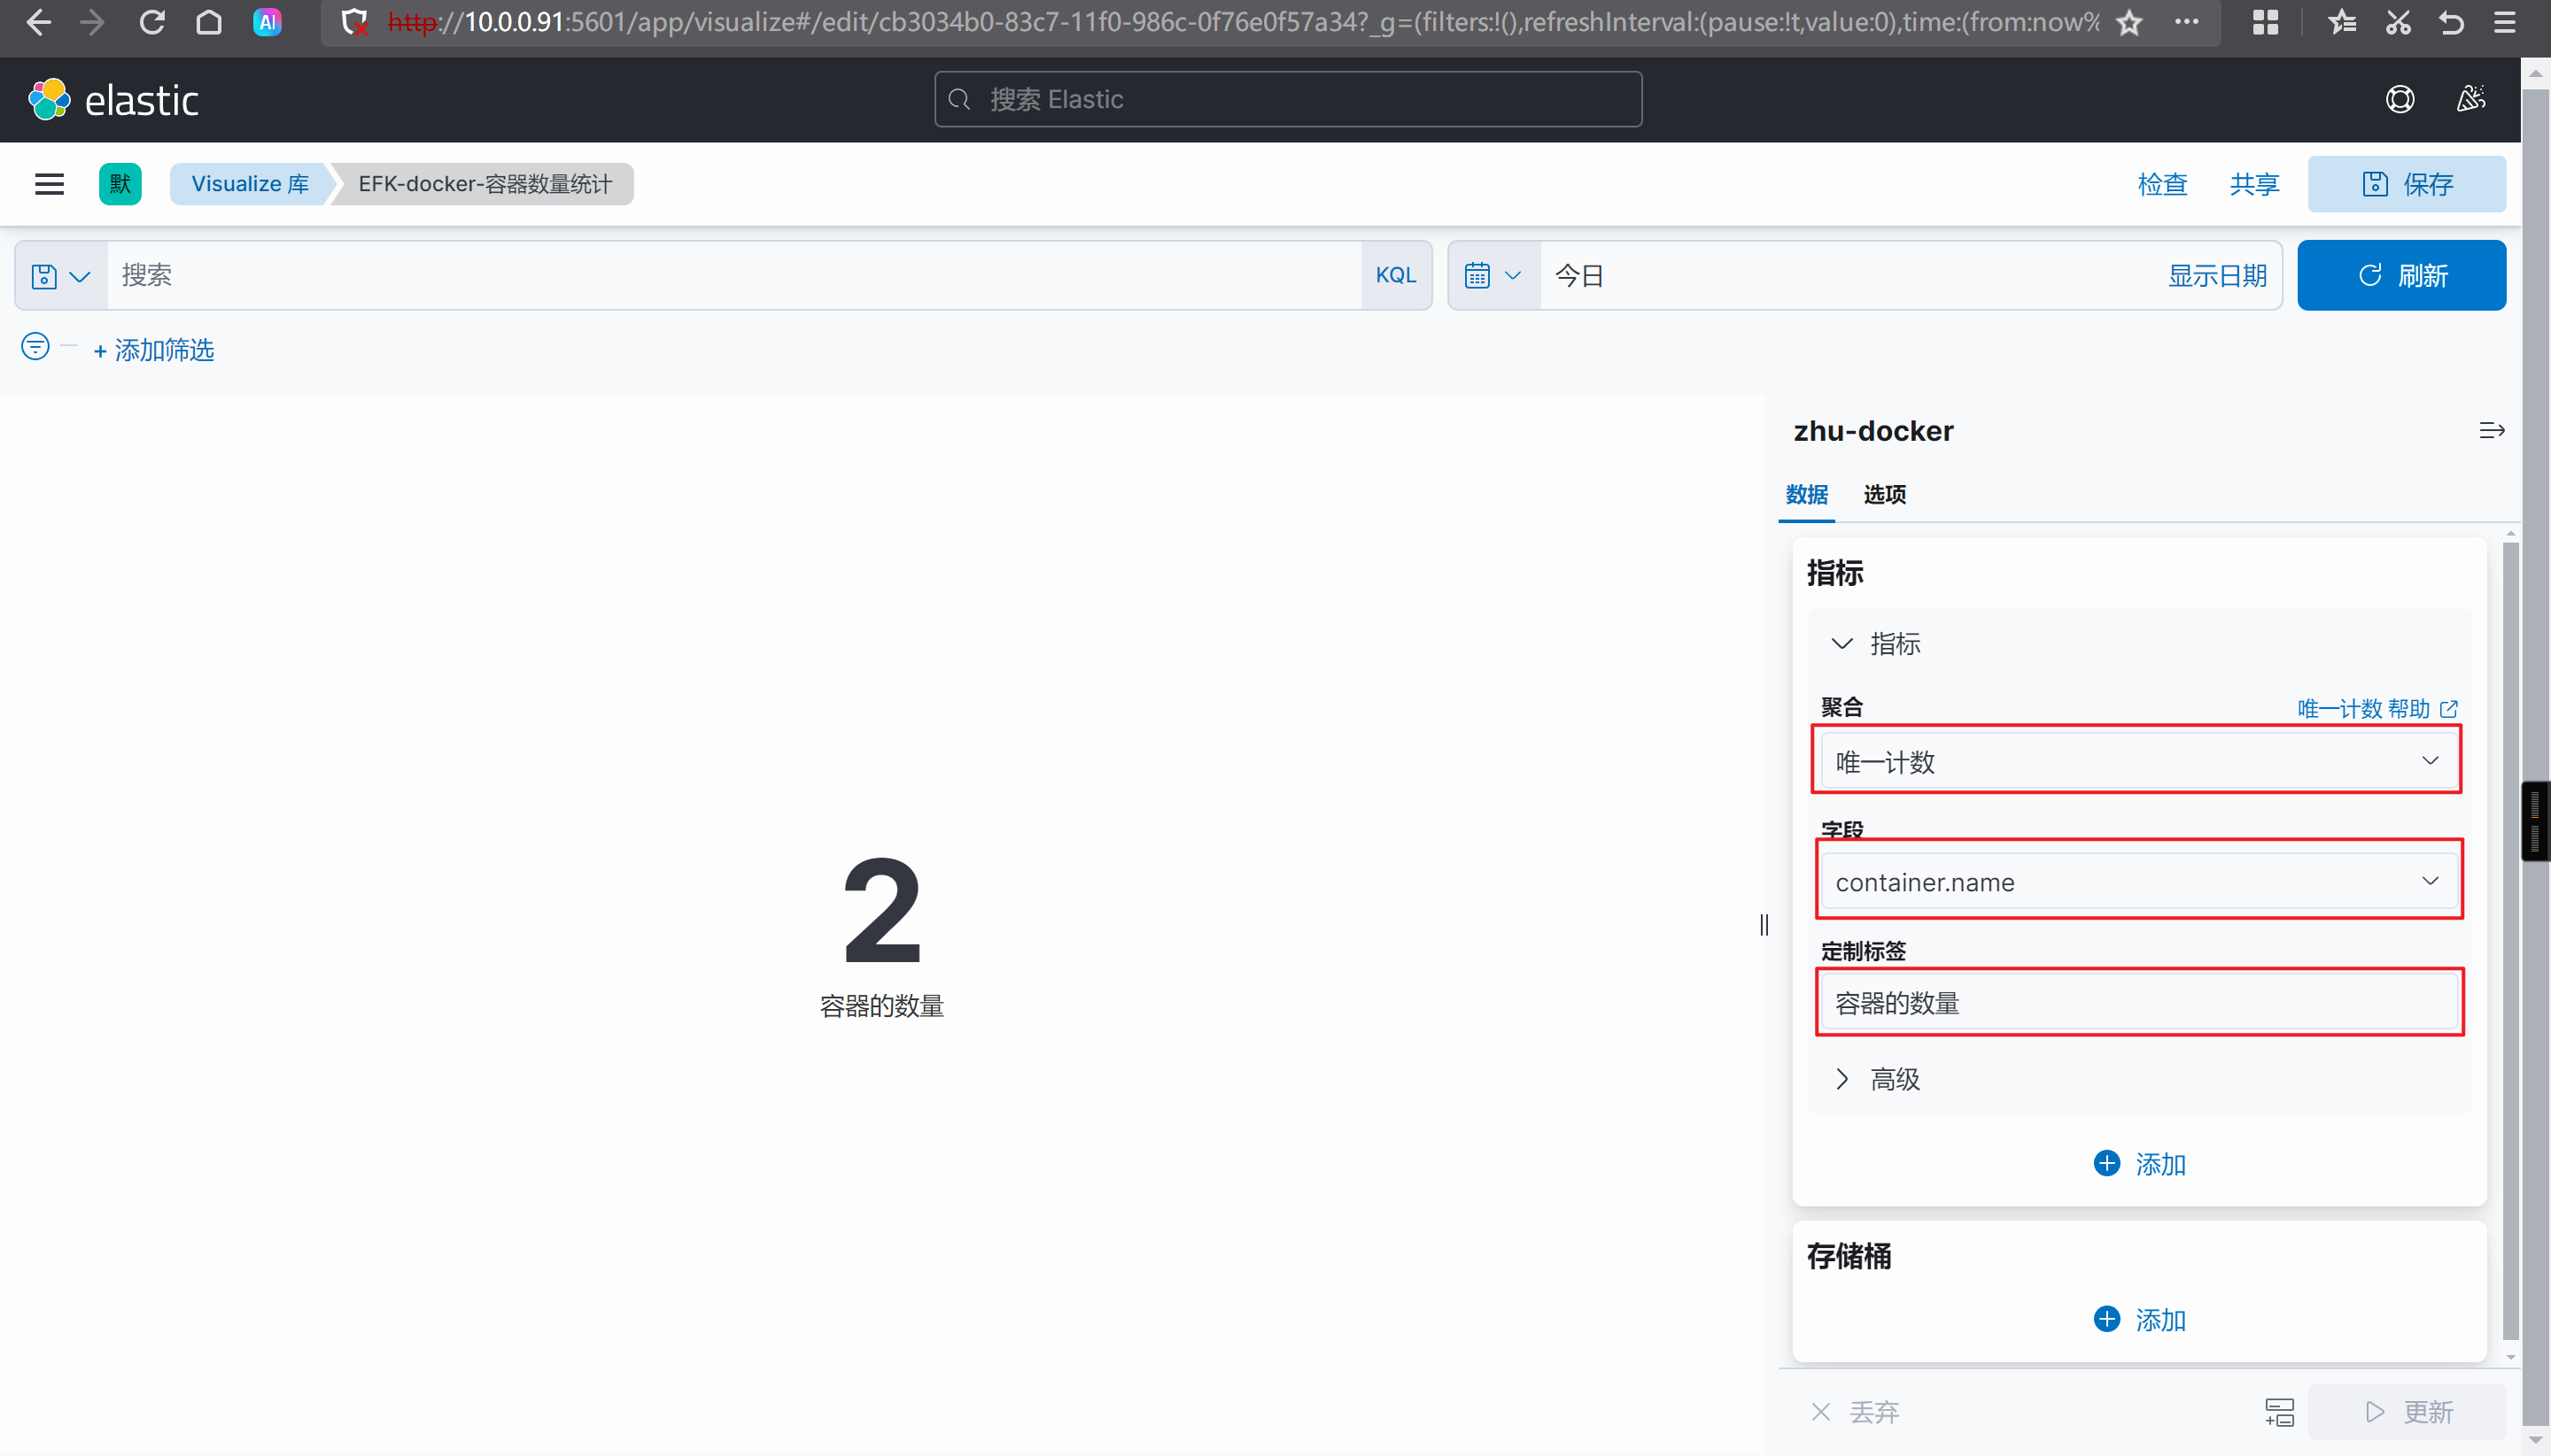
Task: Open the AI assistant browser icon
Action: pyautogui.click(x=267, y=22)
